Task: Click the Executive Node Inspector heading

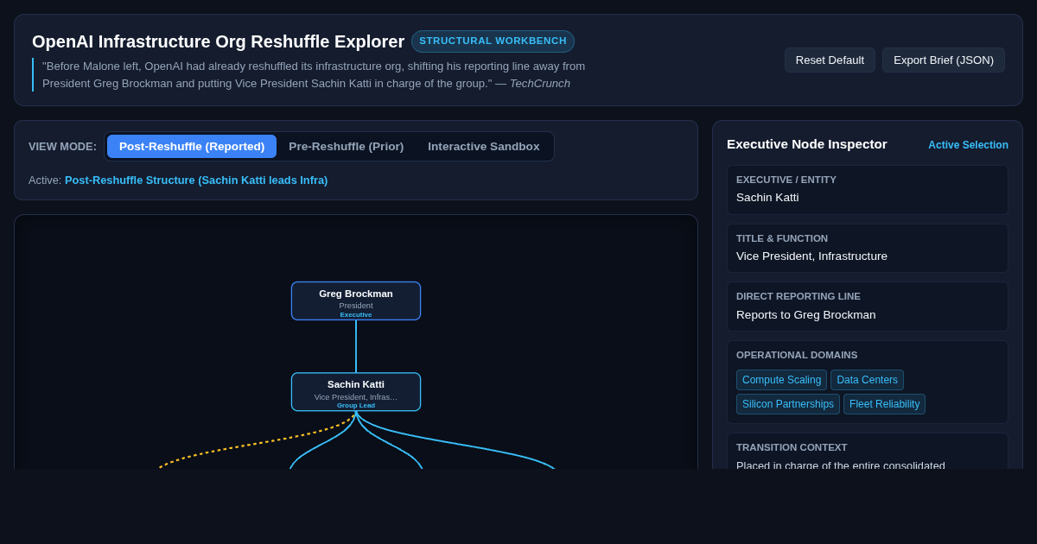Action: [x=807, y=144]
